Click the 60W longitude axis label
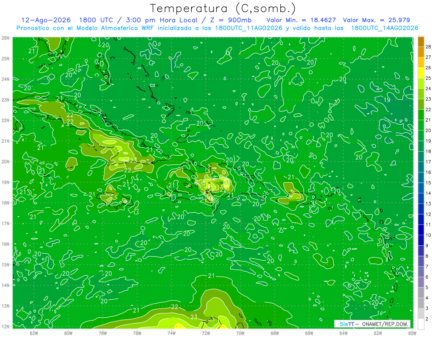This screenshot has height=338, width=438. pyautogui.click(x=412, y=333)
